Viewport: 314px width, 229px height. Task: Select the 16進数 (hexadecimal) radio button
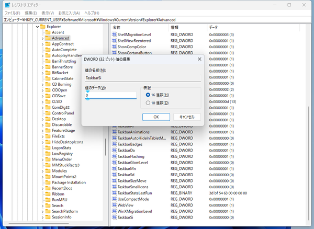(148, 95)
